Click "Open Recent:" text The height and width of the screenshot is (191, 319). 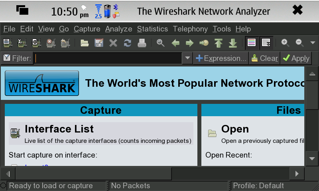(x=228, y=155)
